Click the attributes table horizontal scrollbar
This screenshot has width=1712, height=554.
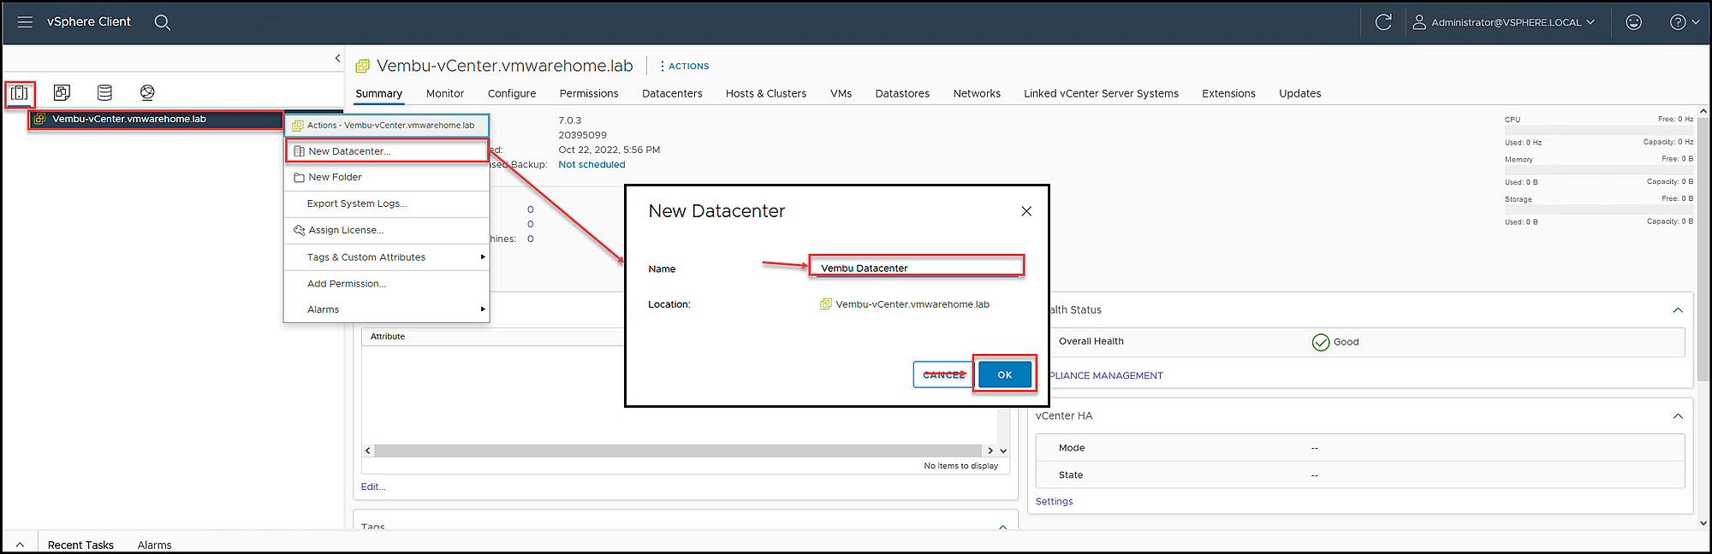coord(678,451)
